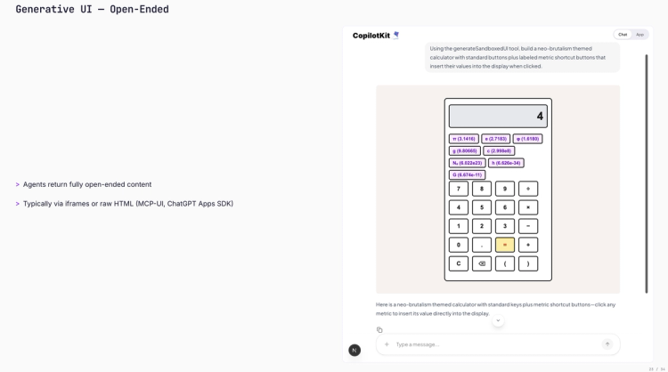This screenshot has height=372, width=668.
Task: Switch to the Chat toggle option
Action: (x=623, y=35)
